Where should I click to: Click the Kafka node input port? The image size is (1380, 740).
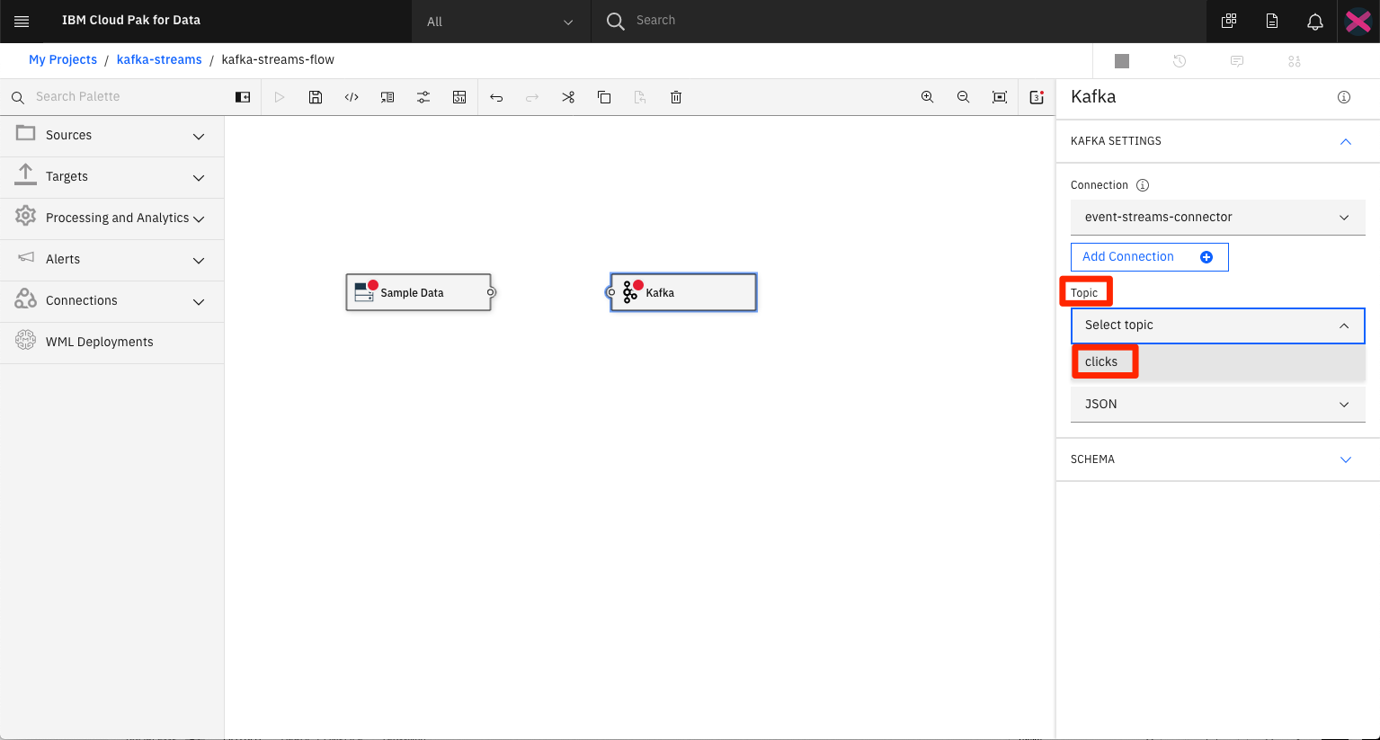coord(611,292)
